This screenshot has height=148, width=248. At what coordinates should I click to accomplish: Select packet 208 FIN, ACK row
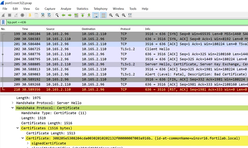(124, 80)
